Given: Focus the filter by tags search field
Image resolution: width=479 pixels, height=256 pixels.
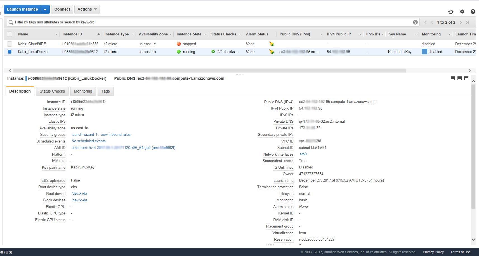Looking at the screenshot, I should tap(213, 22).
